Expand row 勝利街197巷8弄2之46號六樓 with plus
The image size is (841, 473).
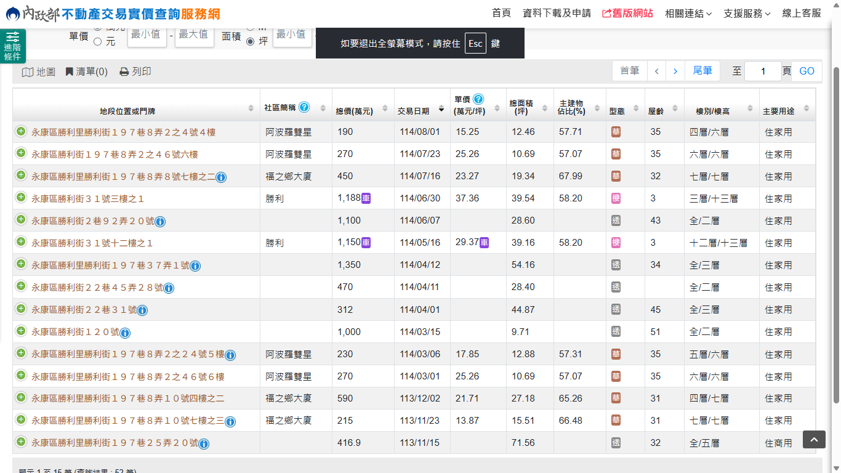[x=21, y=153]
